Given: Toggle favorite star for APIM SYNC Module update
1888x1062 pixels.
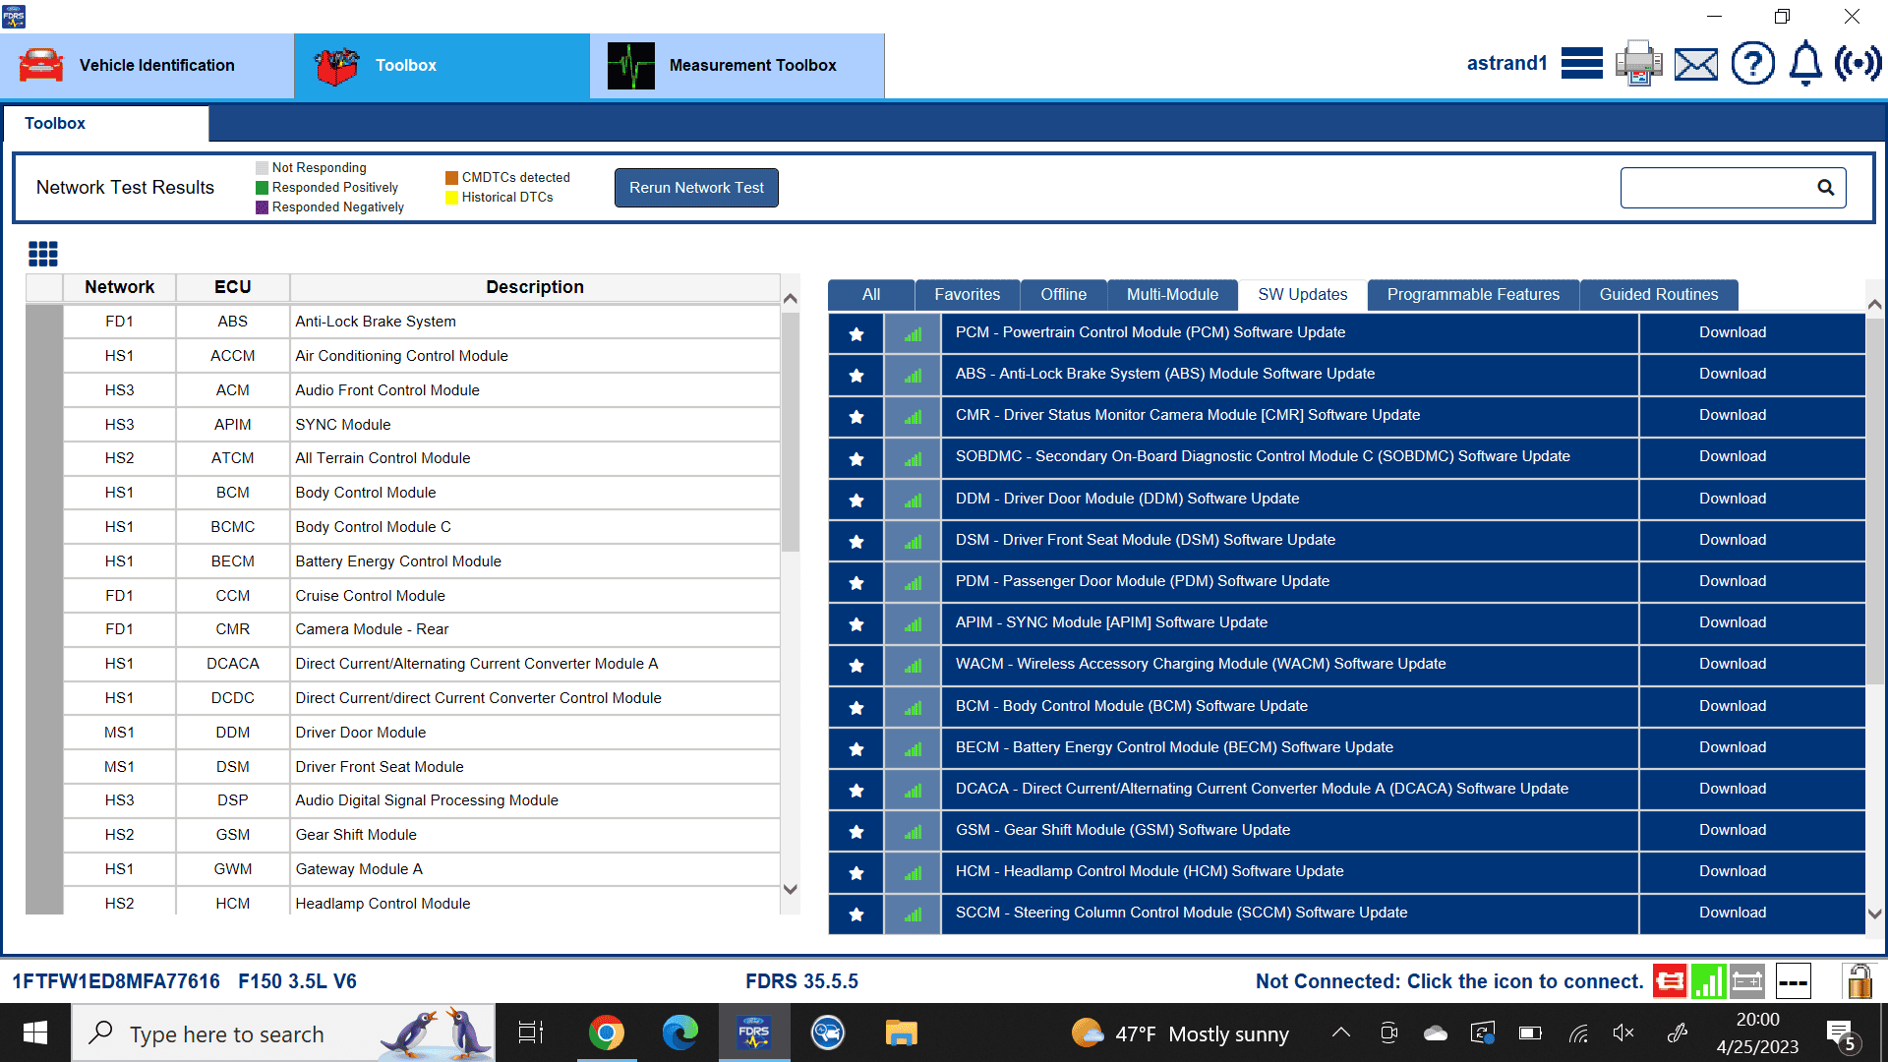Looking at the screenshot, I should [x=856, y=623].
